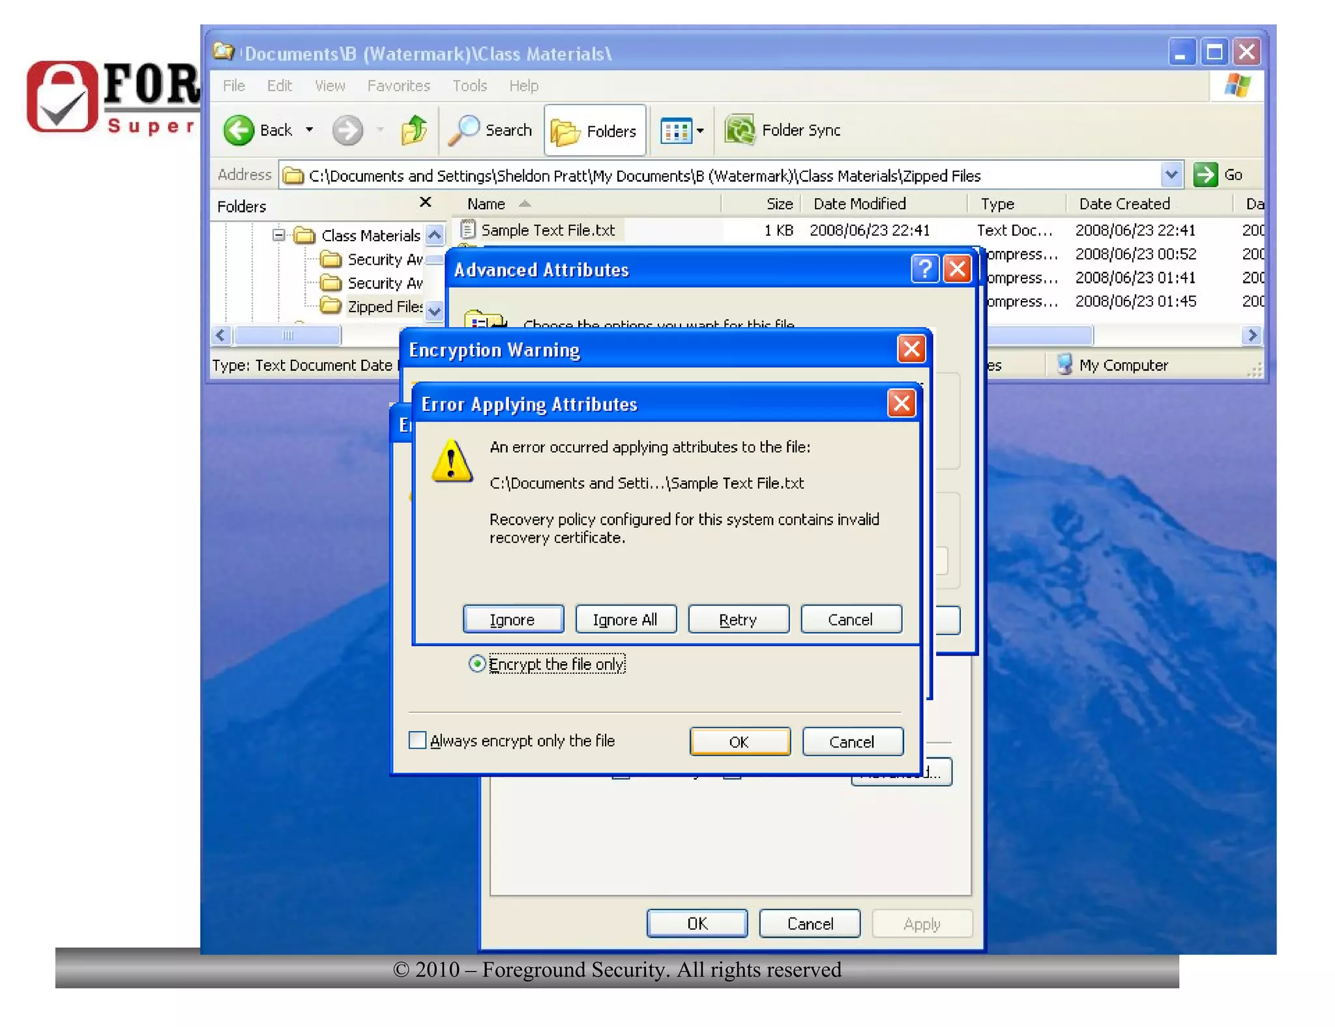This screenshot has width=1335, height=1027.
Task: Toggle the Folders pane button
Action: [594, 131]
